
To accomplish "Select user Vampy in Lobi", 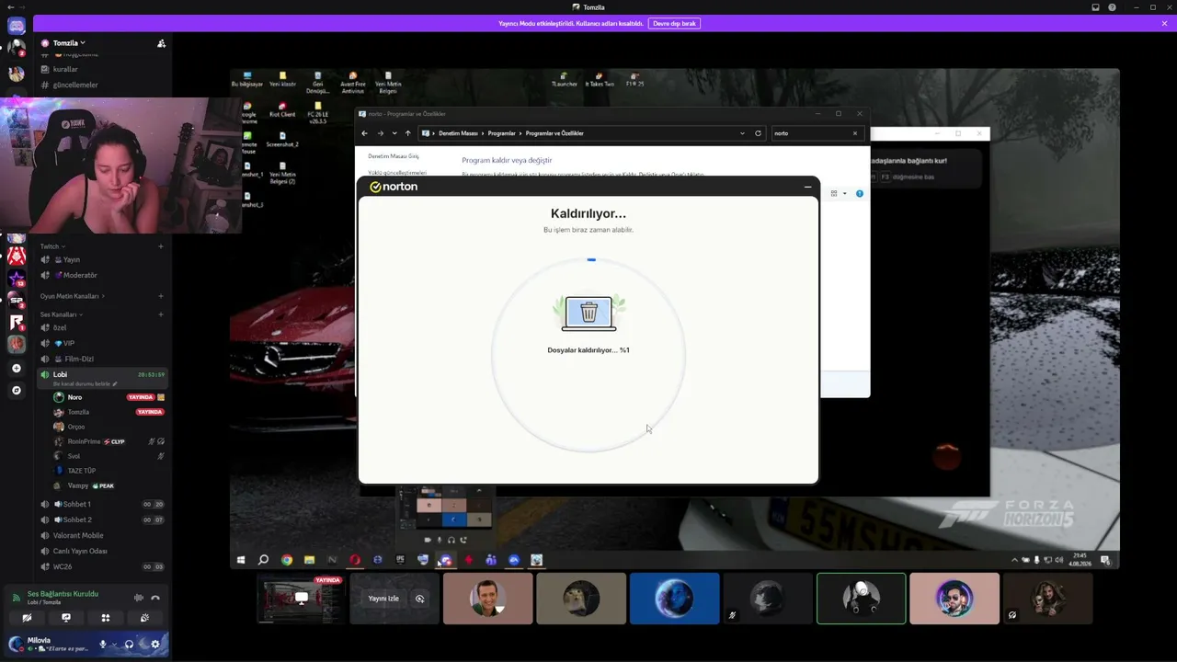I will pos(109,485).
